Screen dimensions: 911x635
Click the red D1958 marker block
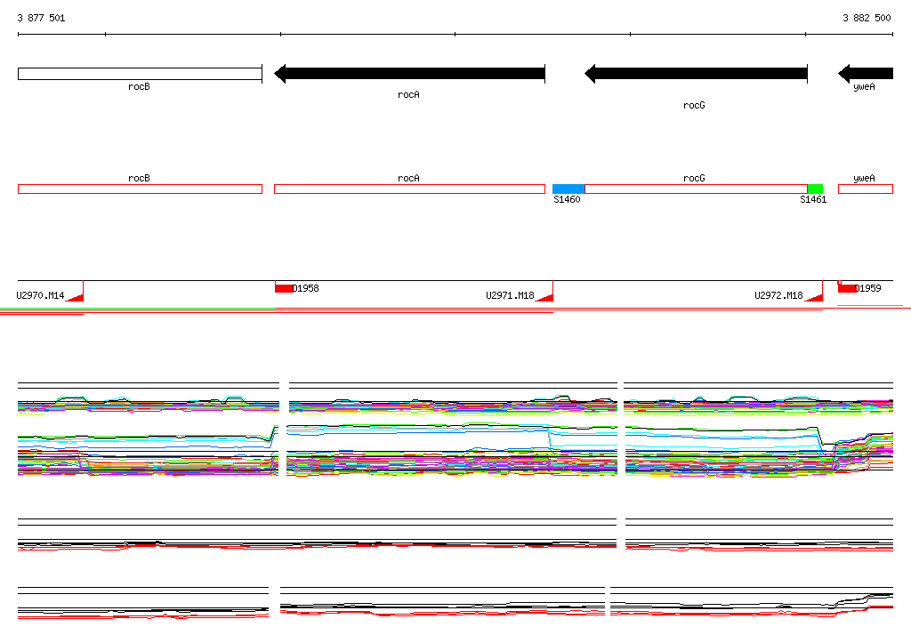(284, 288)
